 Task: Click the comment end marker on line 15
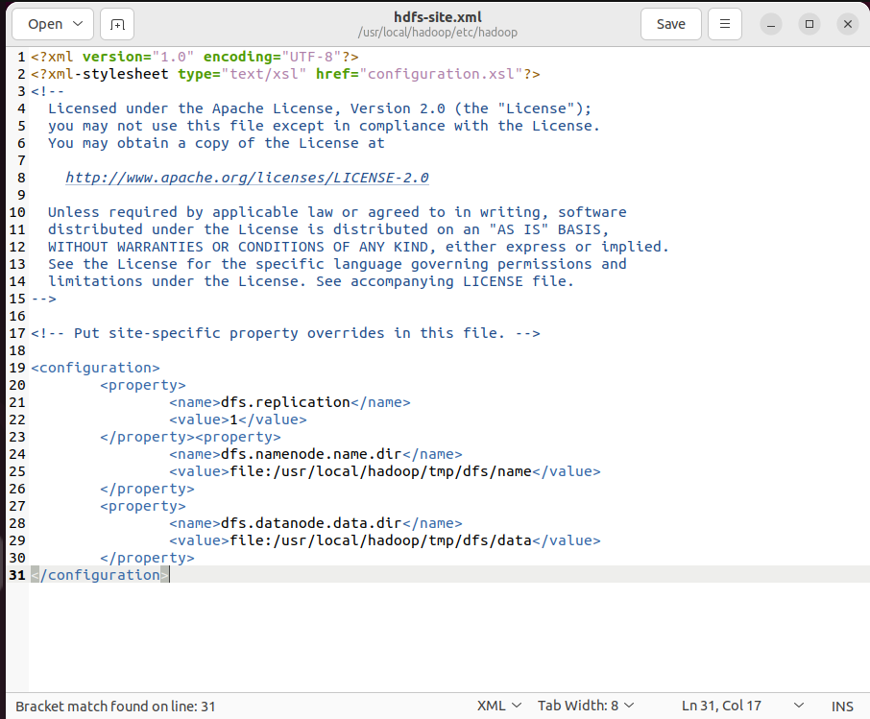pos(44,299)
